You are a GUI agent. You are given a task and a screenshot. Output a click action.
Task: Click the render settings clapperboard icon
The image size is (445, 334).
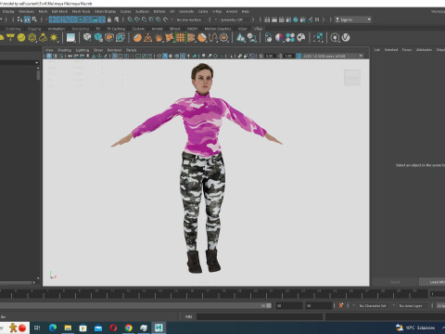(288, 19)
